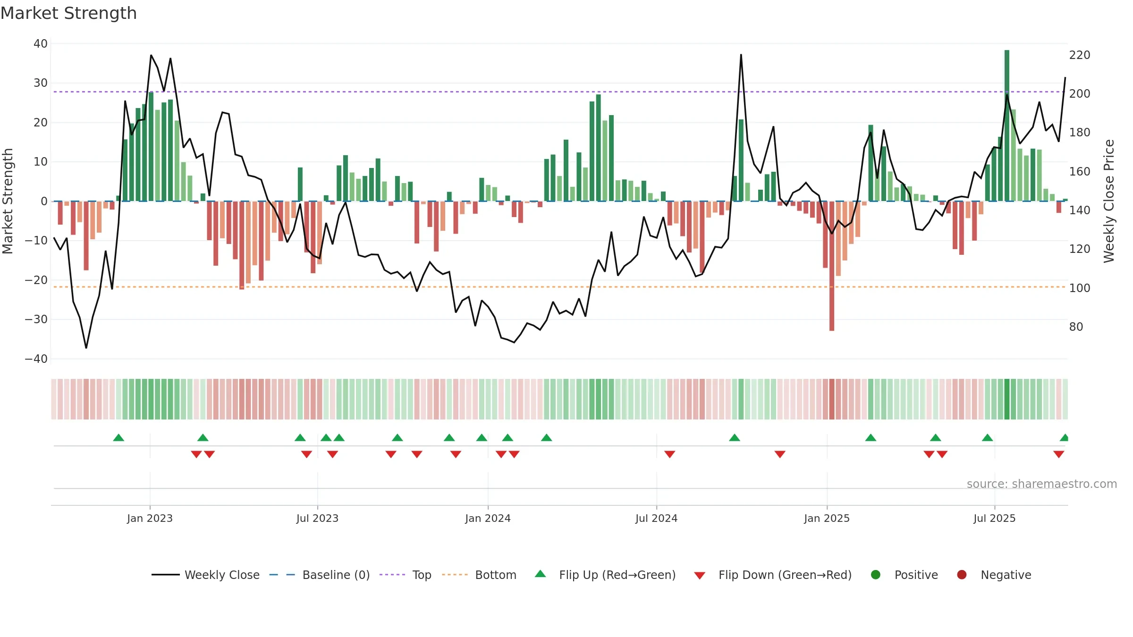Toggle the Baseline (0) legend entry
The image size is (1133, 637).
point(320,575)
